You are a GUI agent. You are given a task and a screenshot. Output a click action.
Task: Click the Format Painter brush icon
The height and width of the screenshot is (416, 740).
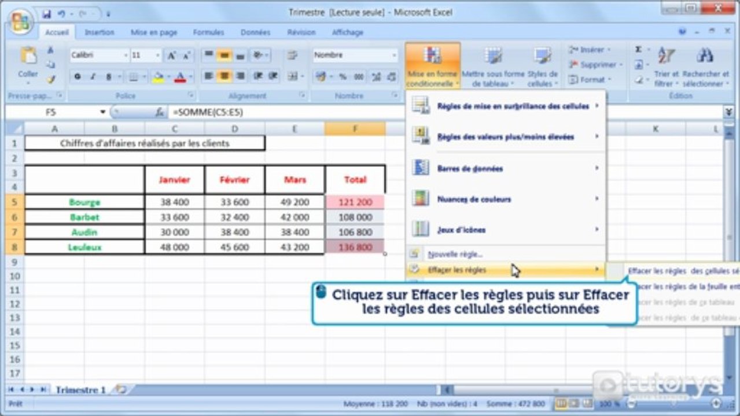click(50, 79)
